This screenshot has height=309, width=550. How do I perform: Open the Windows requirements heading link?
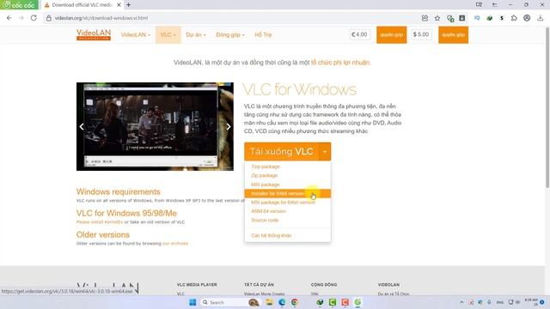click(119, 191)
